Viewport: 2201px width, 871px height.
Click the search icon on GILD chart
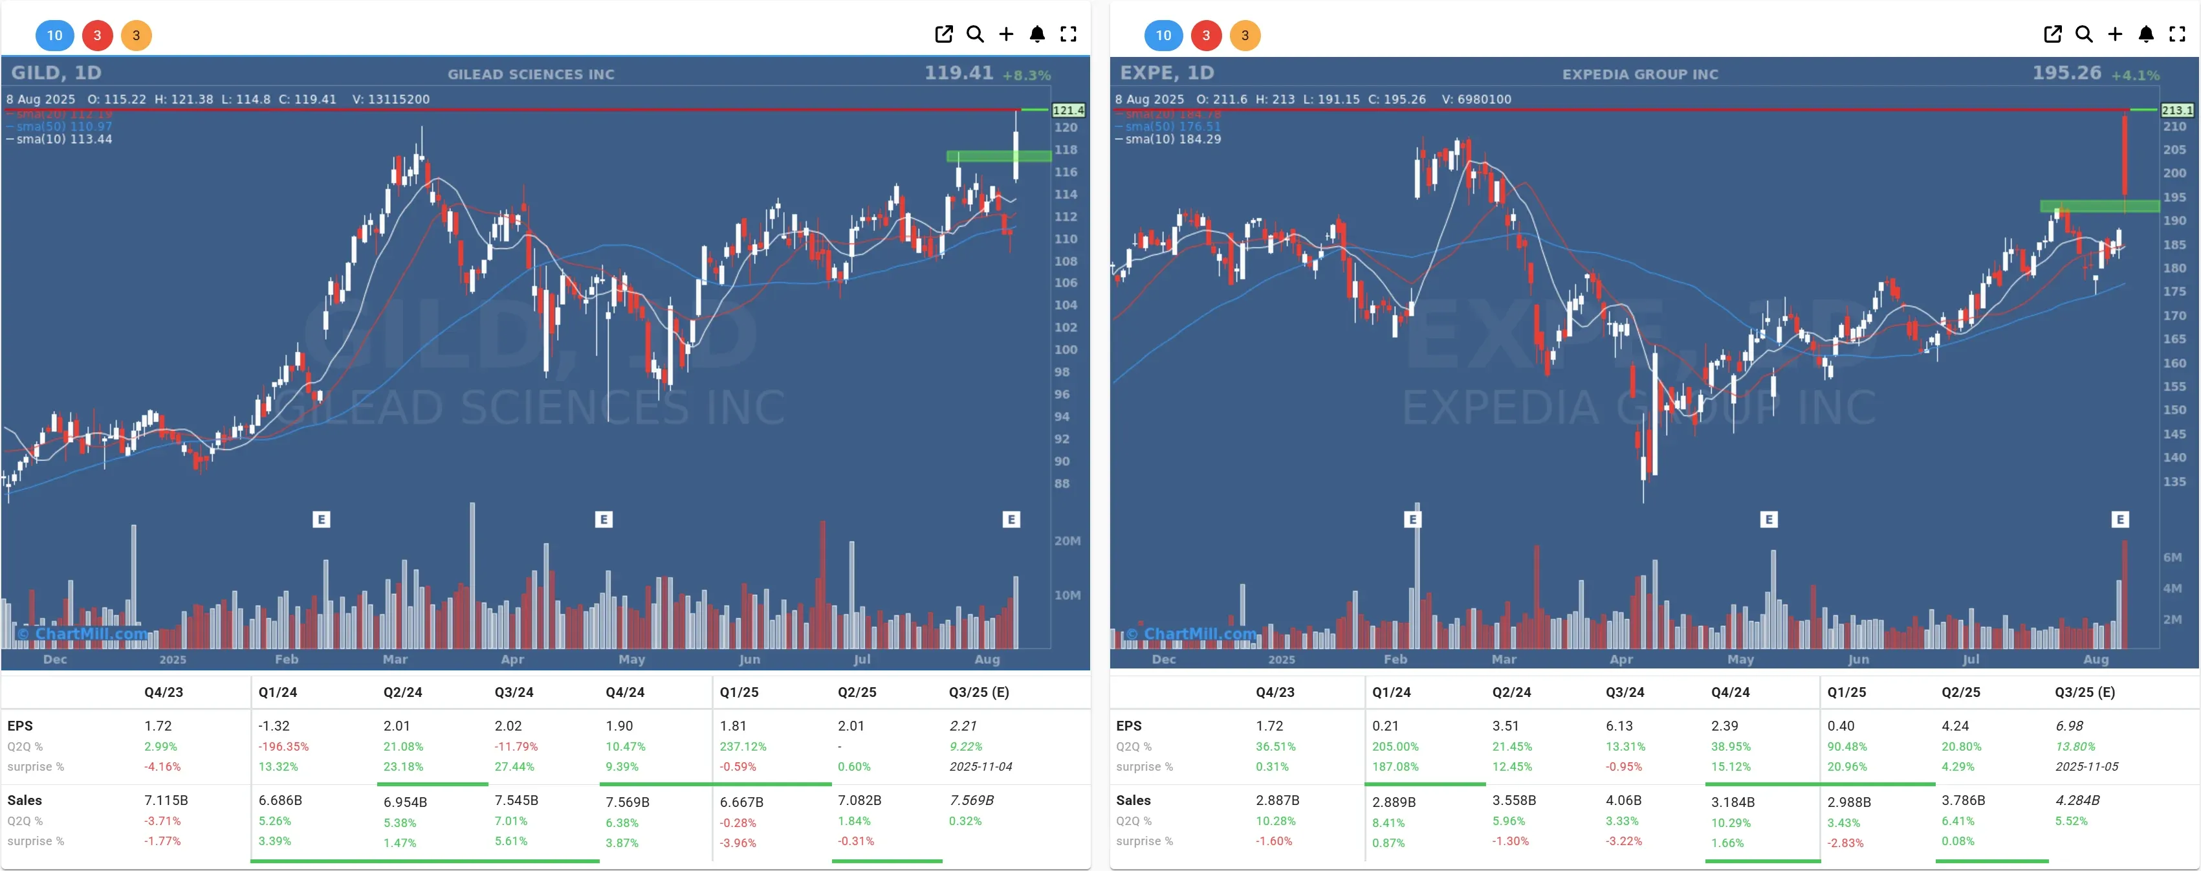tap(975, 34)
